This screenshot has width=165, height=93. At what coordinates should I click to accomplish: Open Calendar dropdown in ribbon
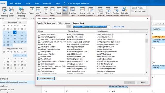(x=82, y=12)
